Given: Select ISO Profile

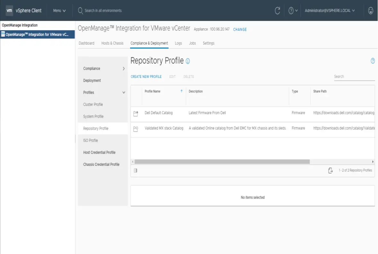Looking at the screenshot, I should click(x=90, y=140).
